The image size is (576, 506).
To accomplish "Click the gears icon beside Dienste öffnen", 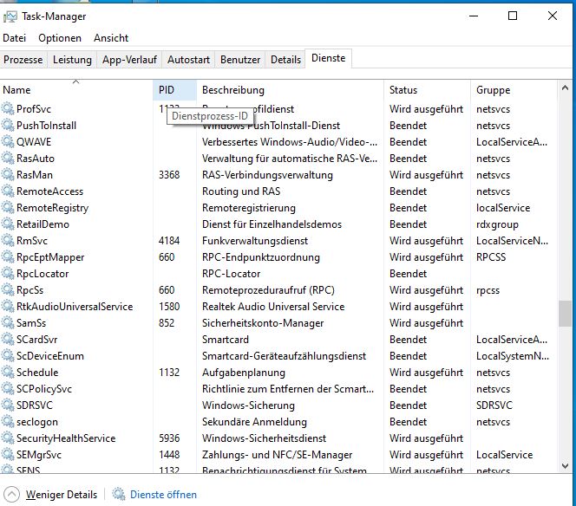I will pos(119,494).
